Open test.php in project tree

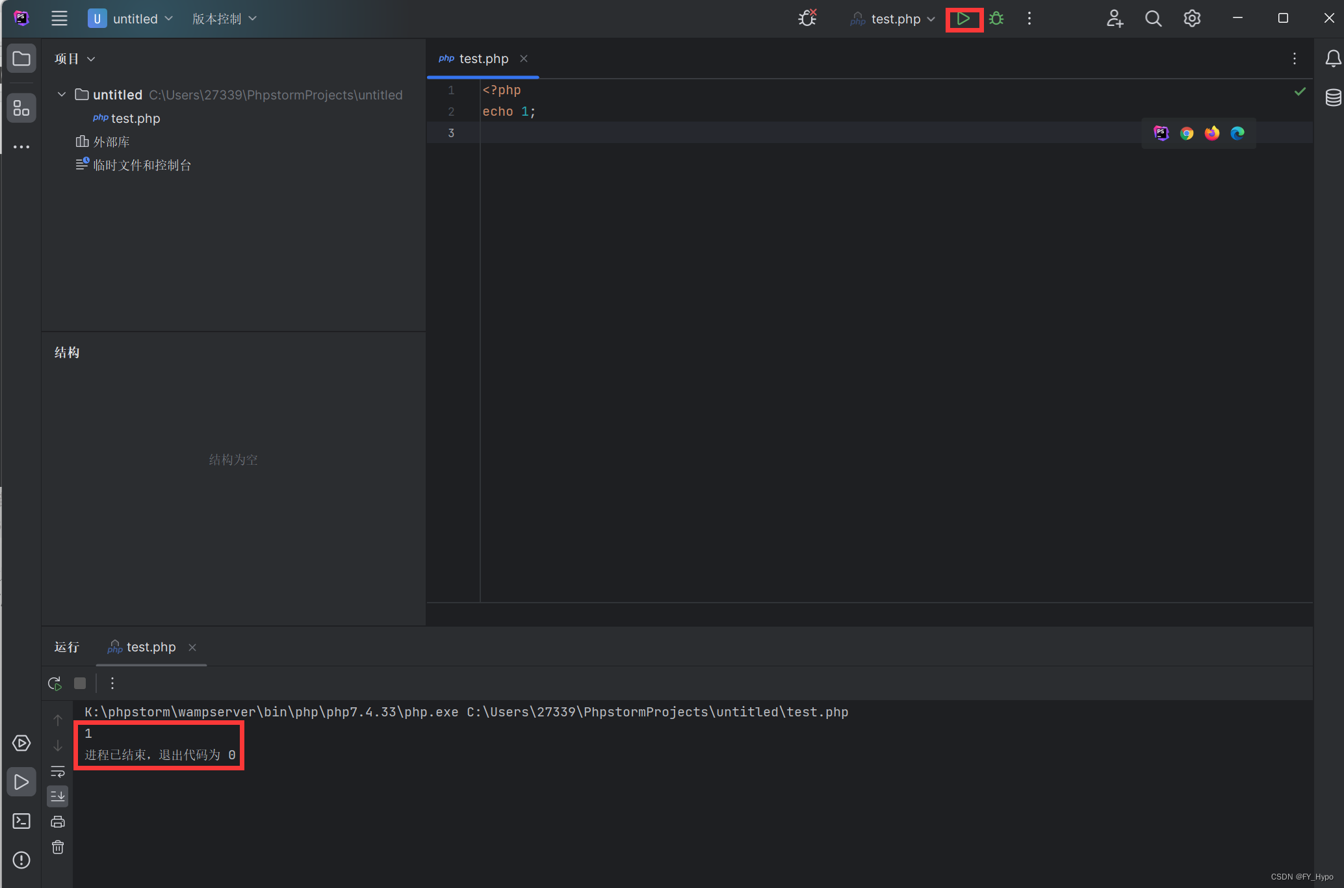tap(135, 118)
